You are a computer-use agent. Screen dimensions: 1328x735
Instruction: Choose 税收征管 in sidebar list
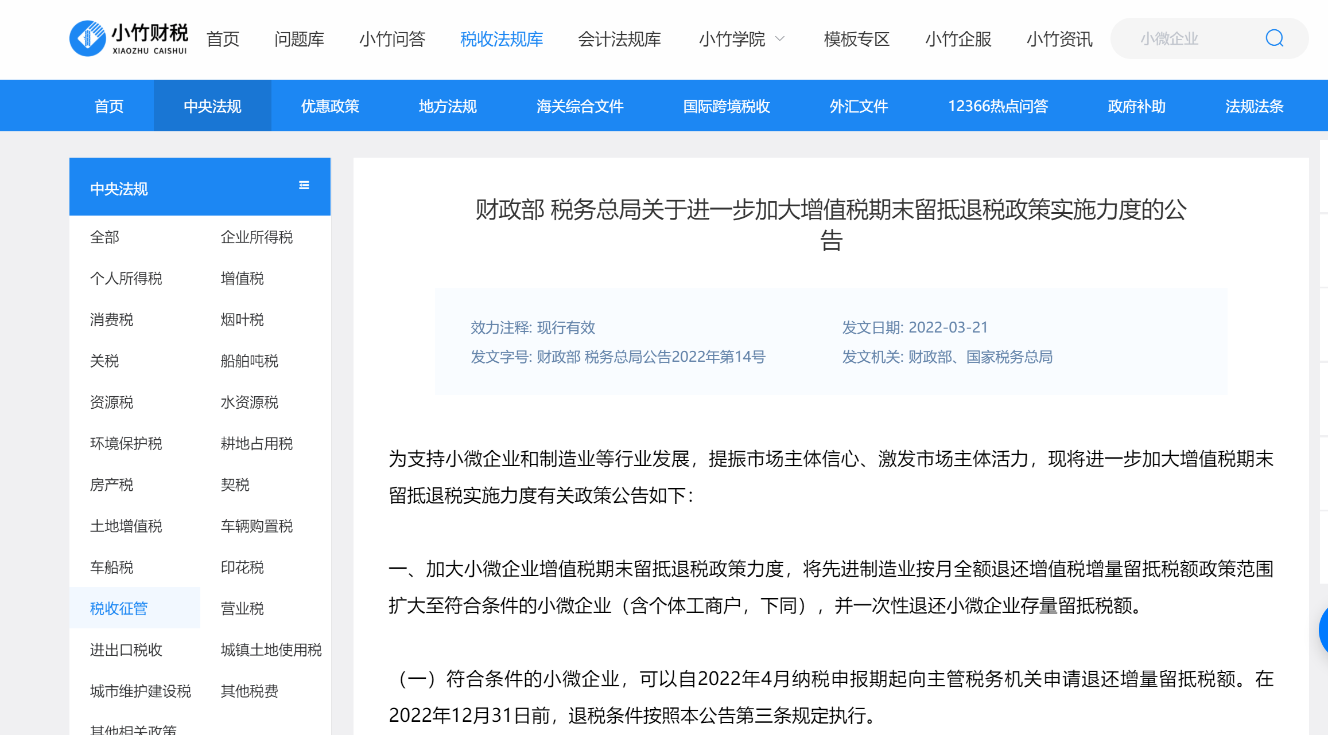pyautogui.click(x=119, y=608)
